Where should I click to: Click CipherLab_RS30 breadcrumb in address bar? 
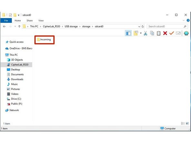point(52,26)
